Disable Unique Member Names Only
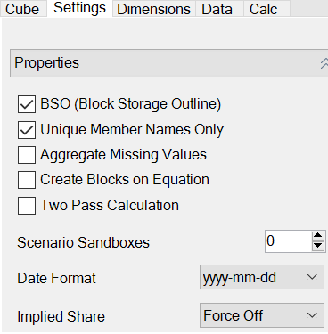Viewport: 328px width, 334px height. click(27, 130)
